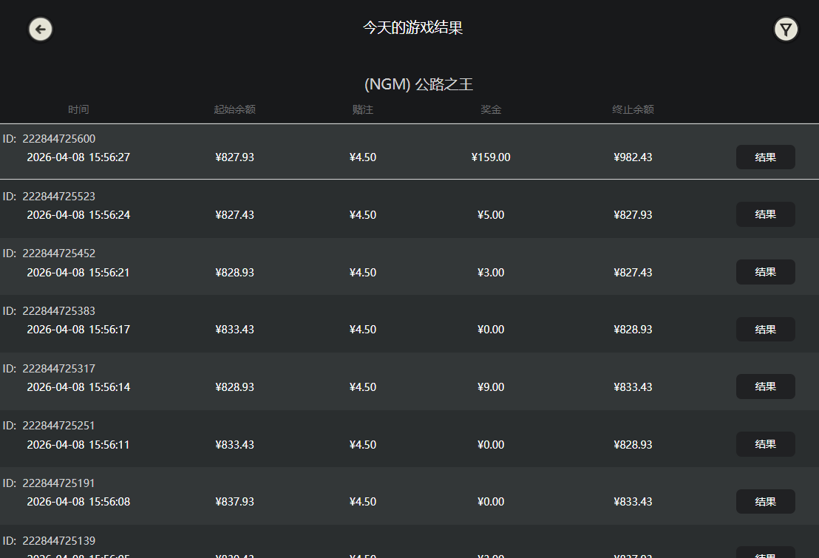
Task: Select the ID 222844725600 text
Action: tap(58, 138)
